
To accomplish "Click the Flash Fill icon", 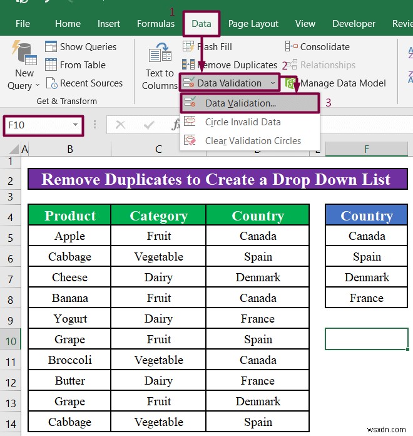I will pyautogui.click(x=188, y=46).
